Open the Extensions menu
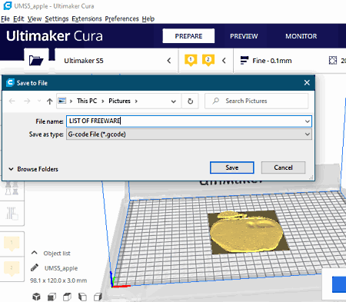This screenshot has height=302, width=346. pyautogui.click(x=87, y=18)
